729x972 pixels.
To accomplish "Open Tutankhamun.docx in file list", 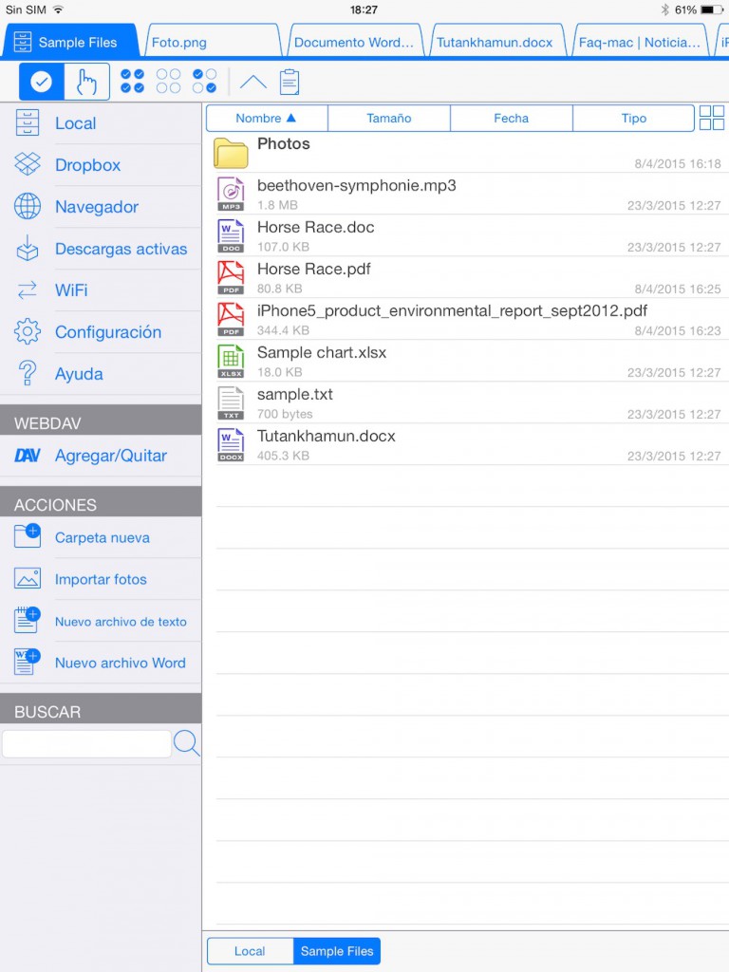I will click(467, 445).
